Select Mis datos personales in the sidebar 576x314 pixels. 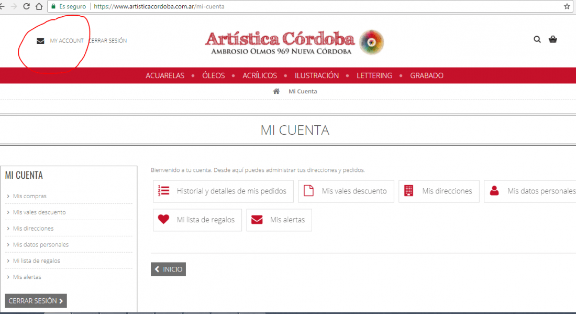[x=41, y=244]
